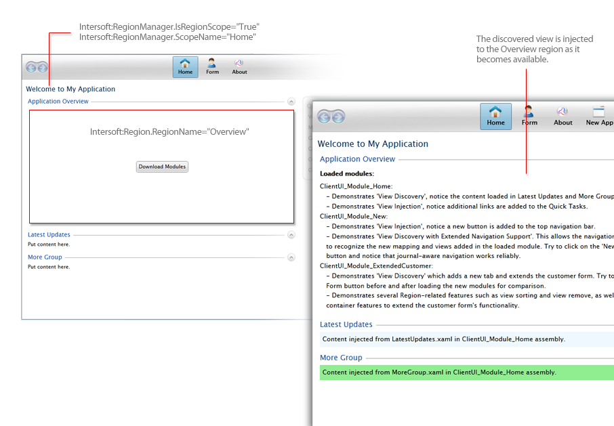614x426 pixels.
Task: Click 'Welcome to My Application' in the front window
Action: pyautogui.click(x=373, y=144)
